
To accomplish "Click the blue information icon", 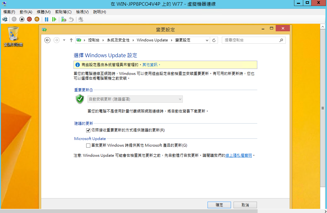I will tap(77, 65).
